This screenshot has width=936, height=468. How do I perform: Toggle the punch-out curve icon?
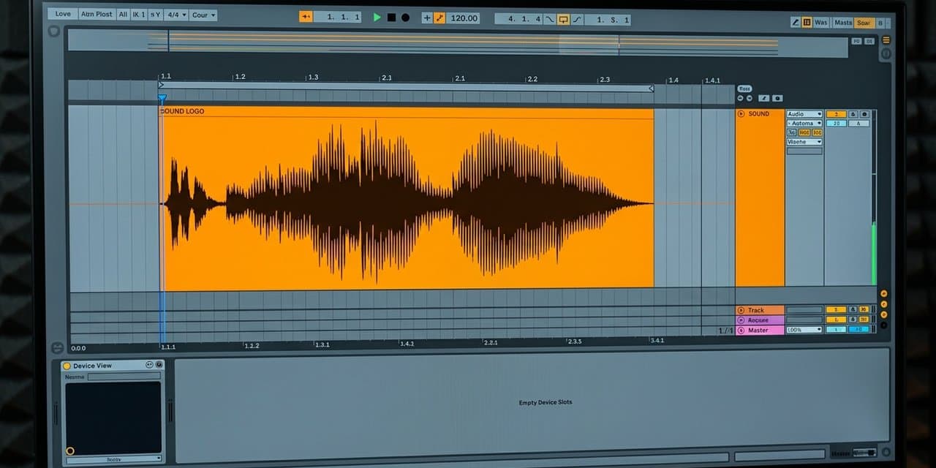pyautogui.click(x=577, y=20)
